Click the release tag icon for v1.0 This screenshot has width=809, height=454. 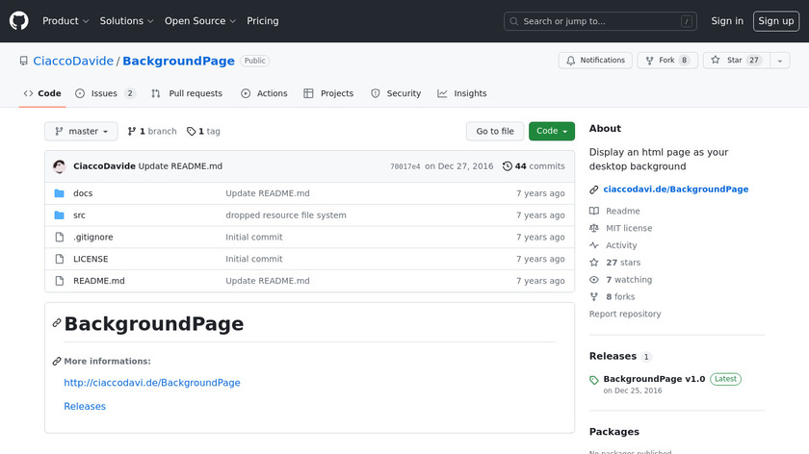pos(594,380)
